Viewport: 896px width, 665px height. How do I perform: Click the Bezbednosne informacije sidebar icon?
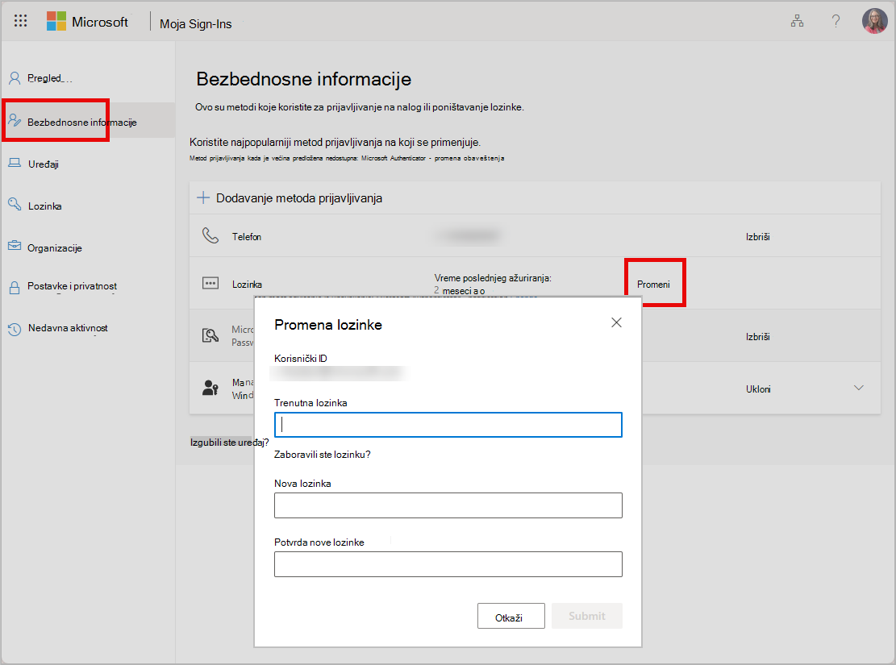coord(15,121)
